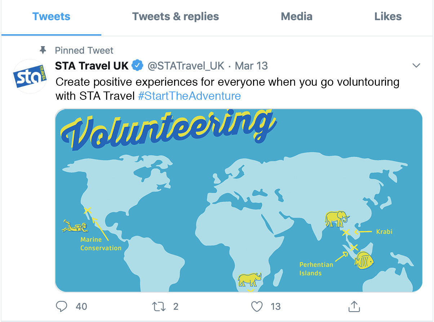Click the @STATravel_UK handle

tap(186, 66)
